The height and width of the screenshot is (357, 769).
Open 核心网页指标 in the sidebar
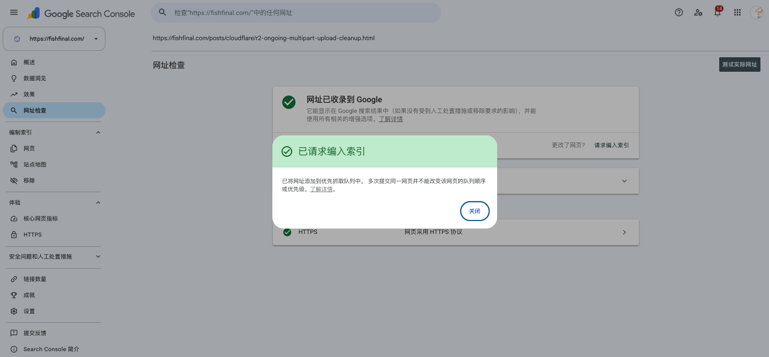click(x=54, y=218)
